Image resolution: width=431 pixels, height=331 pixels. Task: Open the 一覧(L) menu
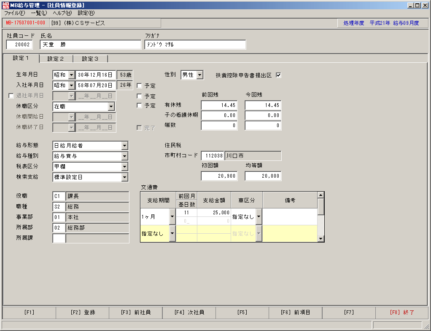(39, 13)
